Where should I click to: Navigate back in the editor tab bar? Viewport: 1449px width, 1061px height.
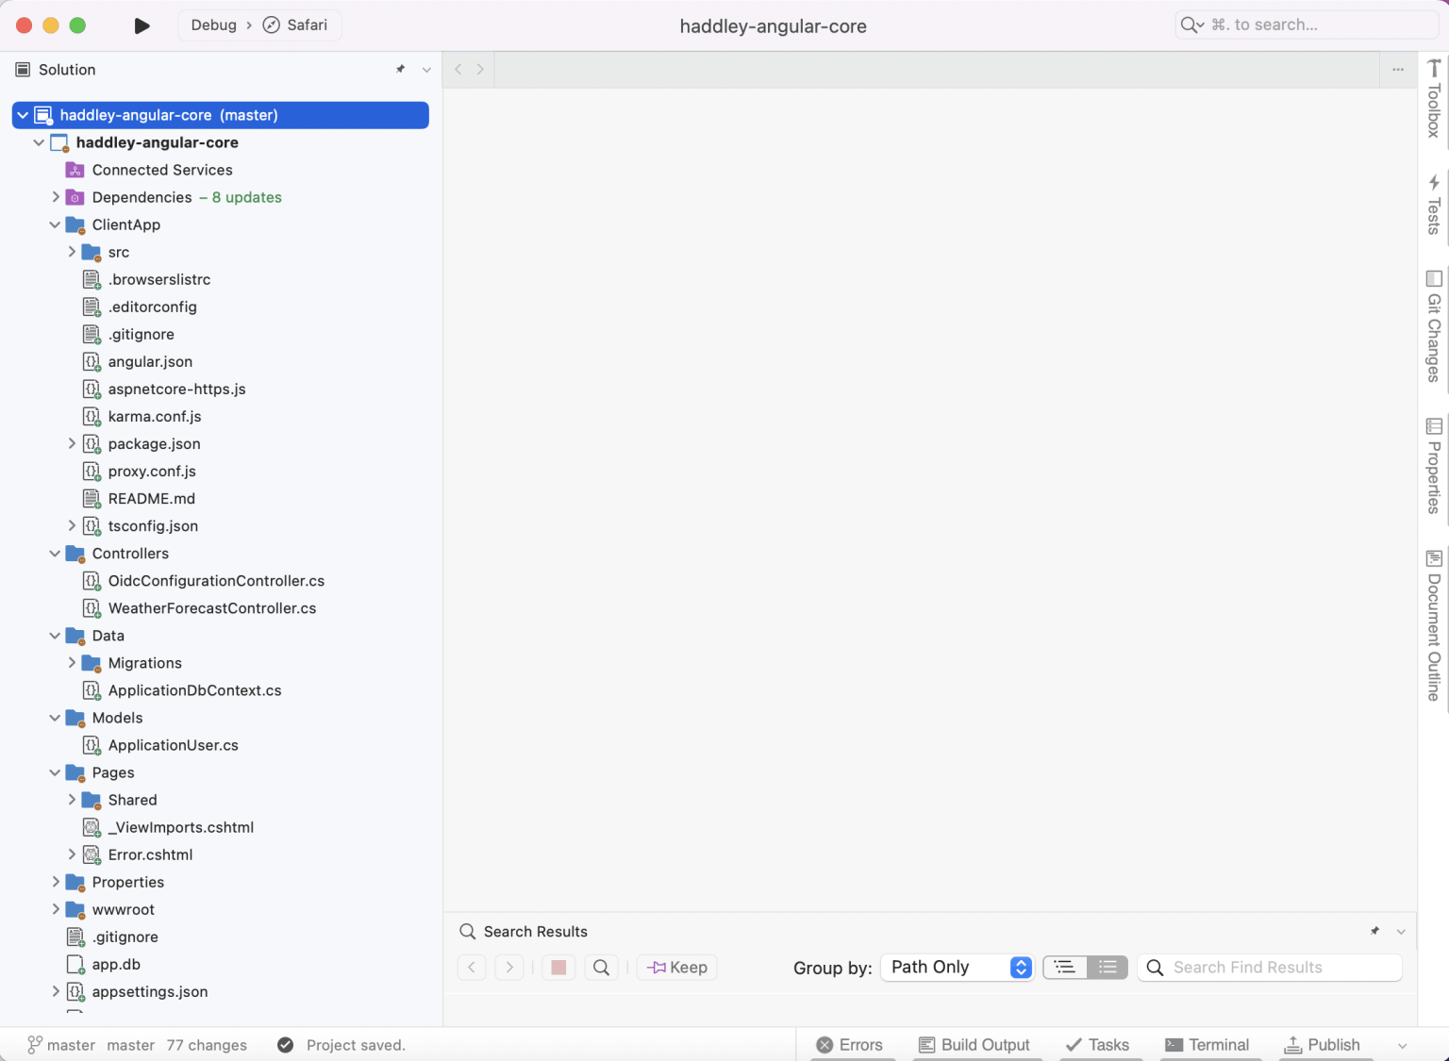pos(458,69)
